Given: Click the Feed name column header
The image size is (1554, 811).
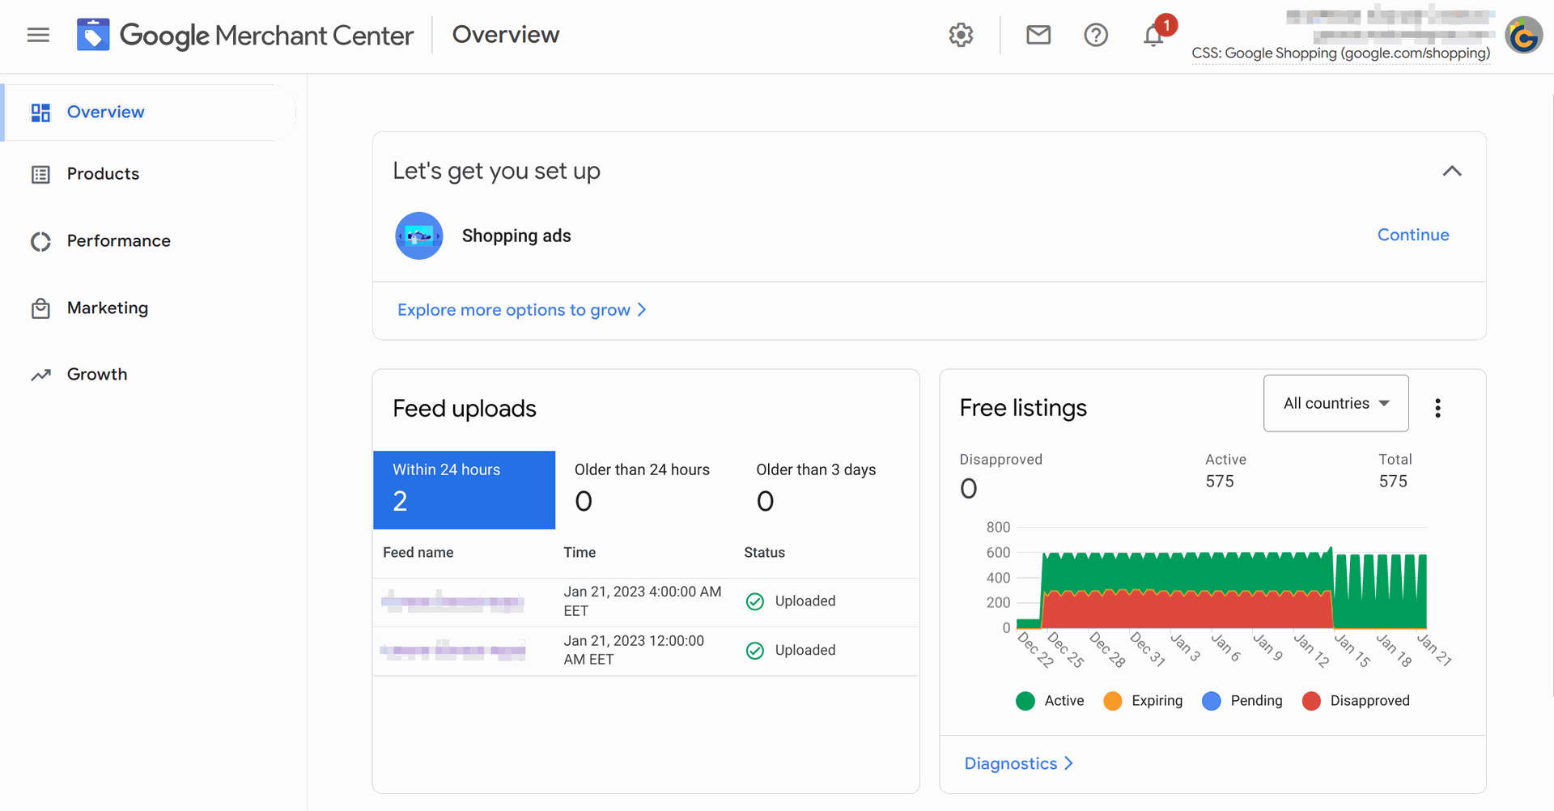Looking at the screenshot, I should coord(418,553).
